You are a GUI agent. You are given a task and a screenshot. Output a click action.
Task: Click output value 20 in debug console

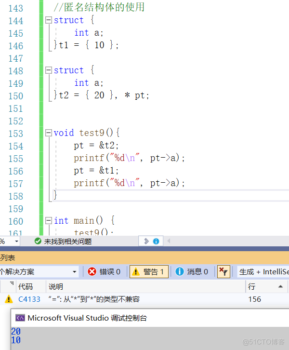pyautogui.click(x=16, y=331)
